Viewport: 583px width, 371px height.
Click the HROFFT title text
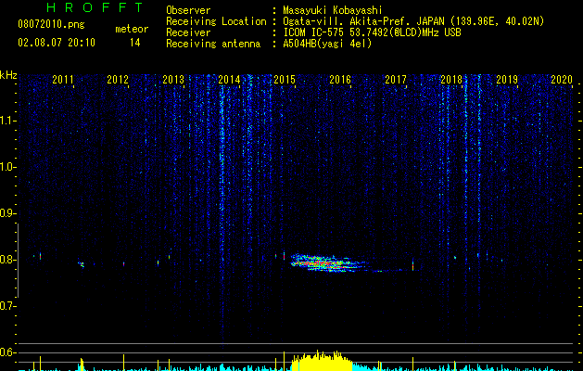[x=95, y=7]
